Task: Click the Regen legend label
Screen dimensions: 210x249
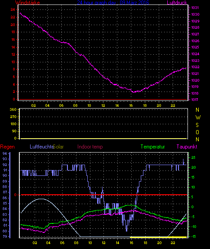Action: click(7, 147)
